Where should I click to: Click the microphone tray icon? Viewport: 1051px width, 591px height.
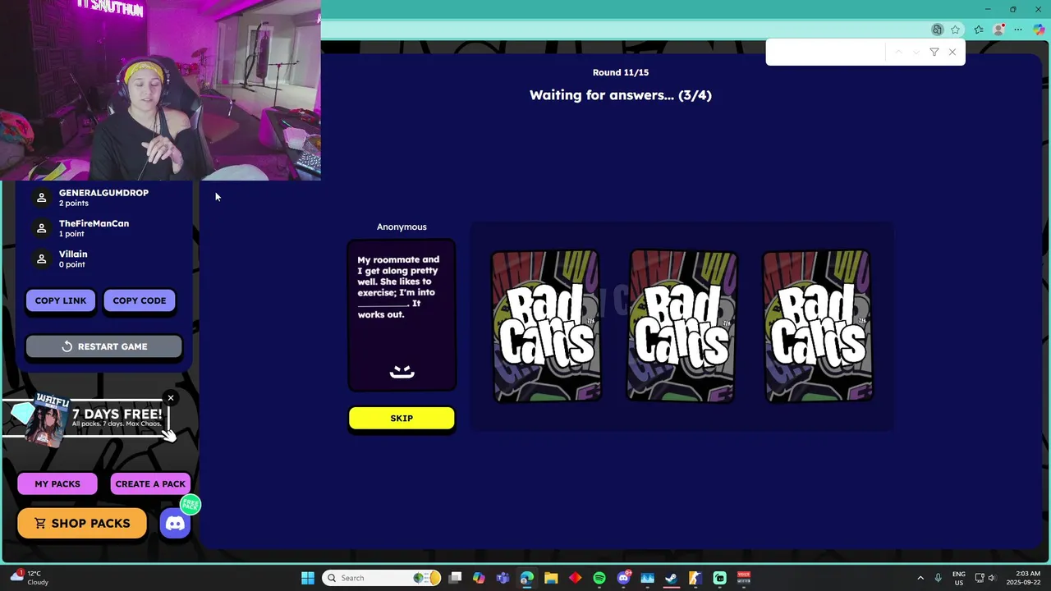click(938, 578)
